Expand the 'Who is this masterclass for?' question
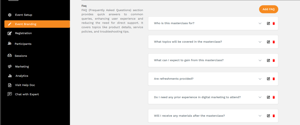300x125 pixels. (260, 23)
